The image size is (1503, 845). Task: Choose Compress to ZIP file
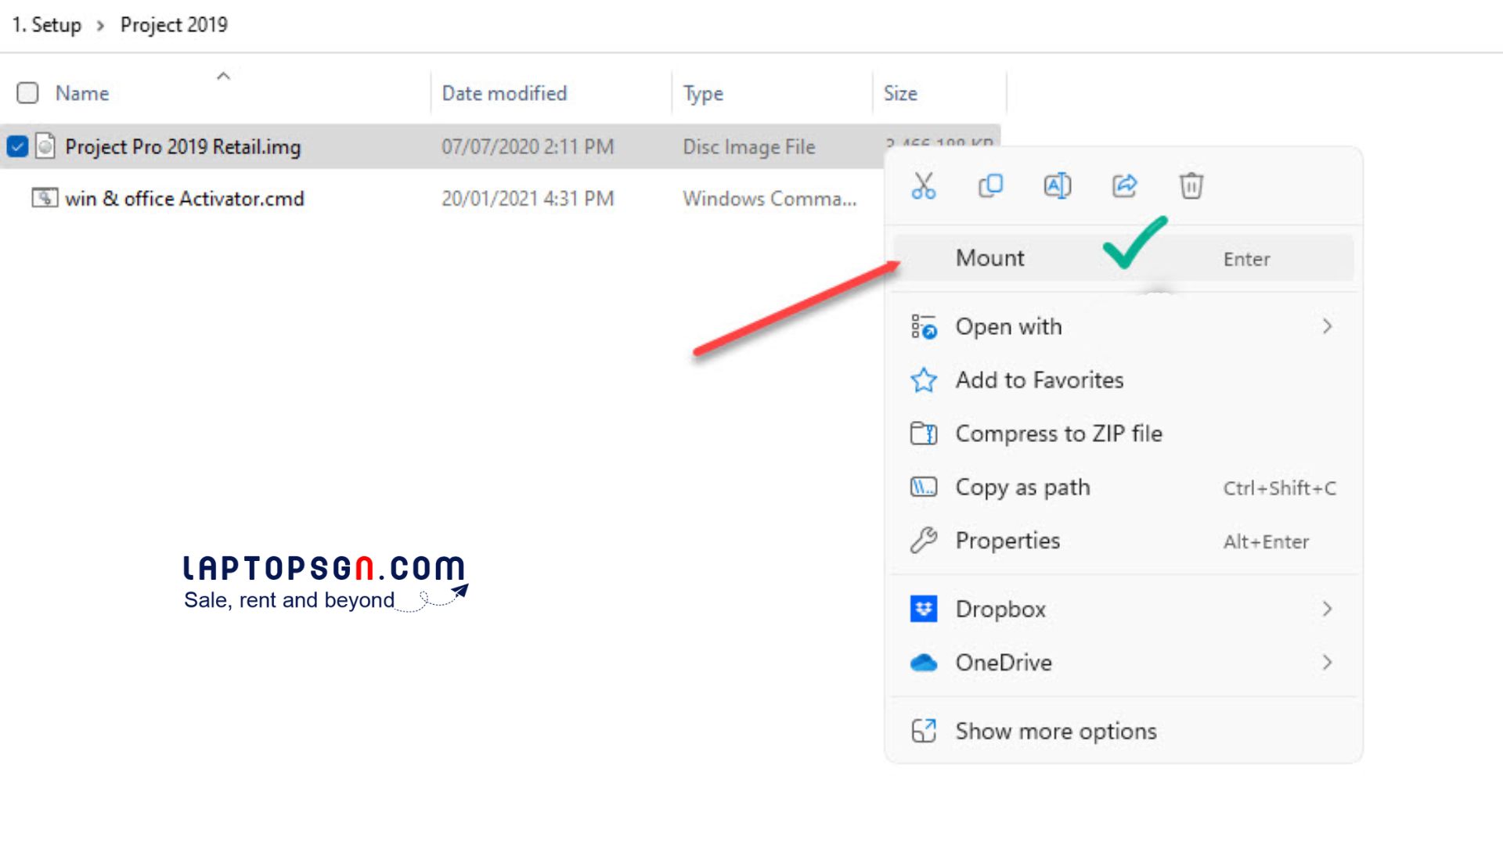coord(1058,433)
